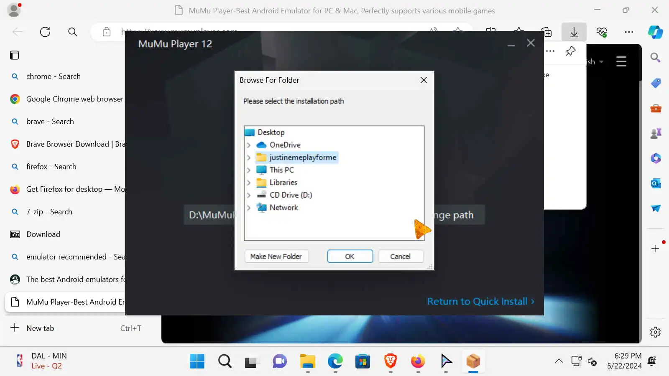Open Edge Settings and more menu
Image resolution: width=669 pixels, height=376 pixels.
click(629, 32)
